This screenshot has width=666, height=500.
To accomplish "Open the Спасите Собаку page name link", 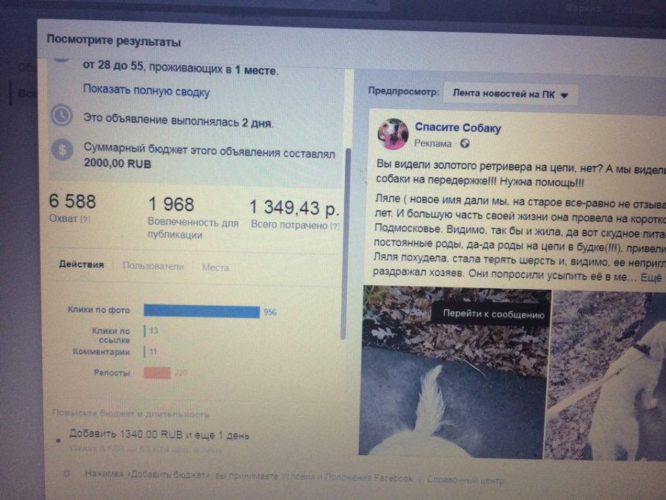I will point(458,127).
